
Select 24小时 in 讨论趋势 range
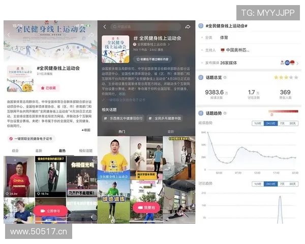point(270,184)
